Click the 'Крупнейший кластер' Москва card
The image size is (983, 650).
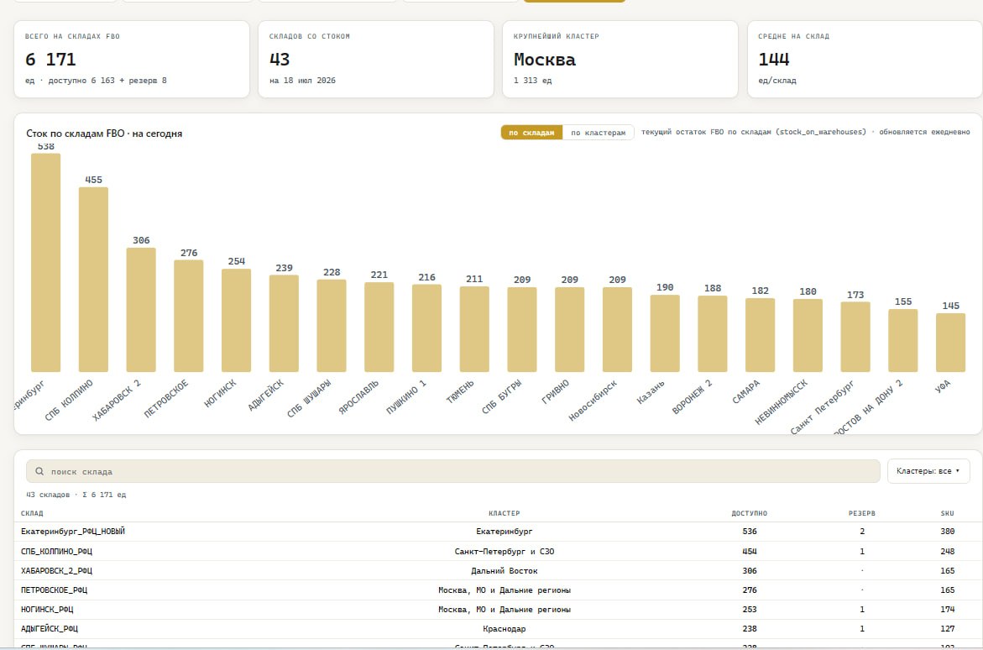tap(620, 59)
